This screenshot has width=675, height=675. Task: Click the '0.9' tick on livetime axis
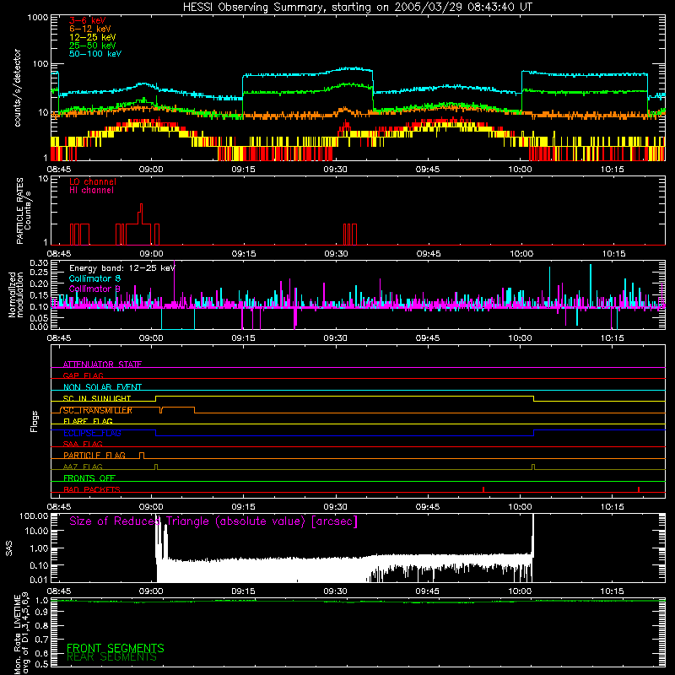(42, 612)
